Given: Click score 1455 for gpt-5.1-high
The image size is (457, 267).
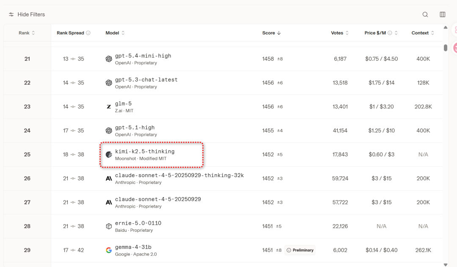Looking at the screenshot, I should pyautogui.click(x=268, y=131).
